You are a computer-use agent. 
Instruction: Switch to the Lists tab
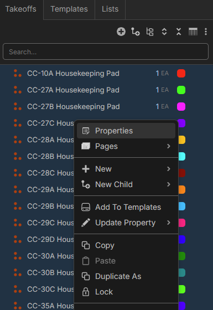point(110,9)
